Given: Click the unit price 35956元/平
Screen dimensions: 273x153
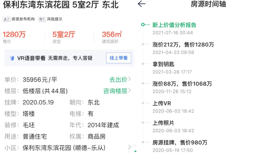Looking at the screenshot, I should [40, 80].
